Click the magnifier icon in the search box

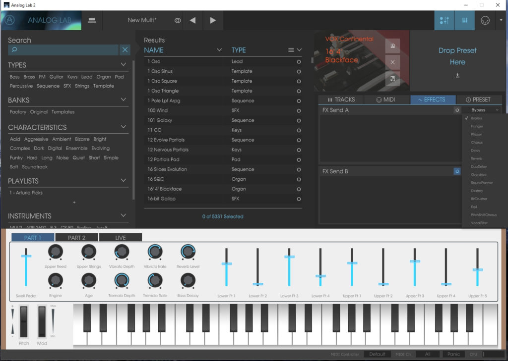coord(14,50)
